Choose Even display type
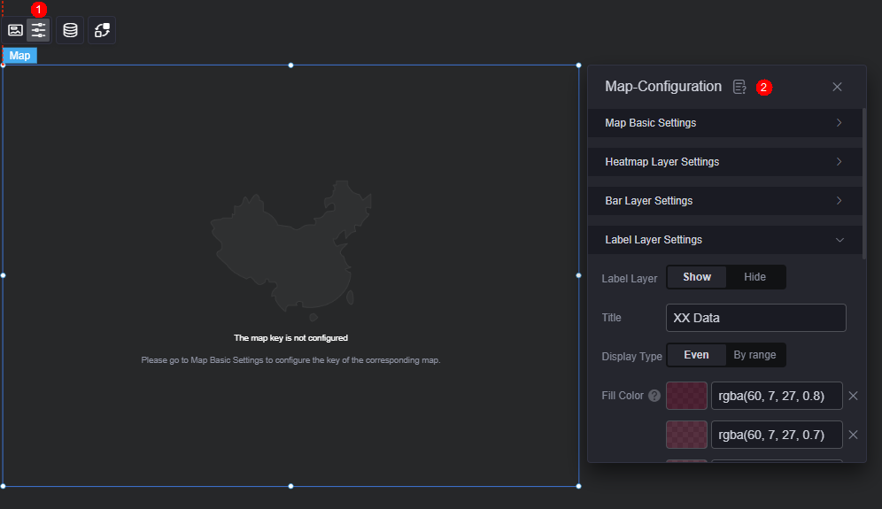Screen dimensions: 882x509 pyautogui.click(x=696, y=355)
